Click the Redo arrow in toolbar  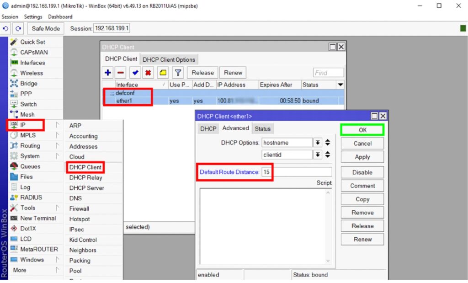pyautogui.click(x=18, y=28)
